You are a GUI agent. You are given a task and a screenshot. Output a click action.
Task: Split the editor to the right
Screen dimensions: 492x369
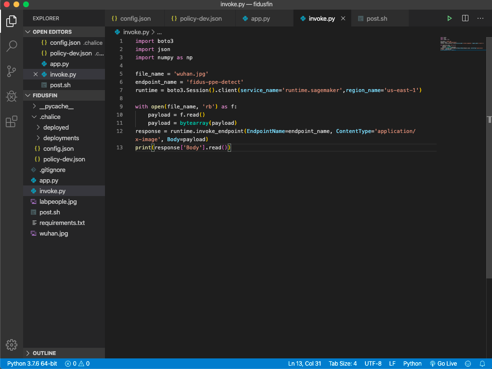click(x=465, y=18)
